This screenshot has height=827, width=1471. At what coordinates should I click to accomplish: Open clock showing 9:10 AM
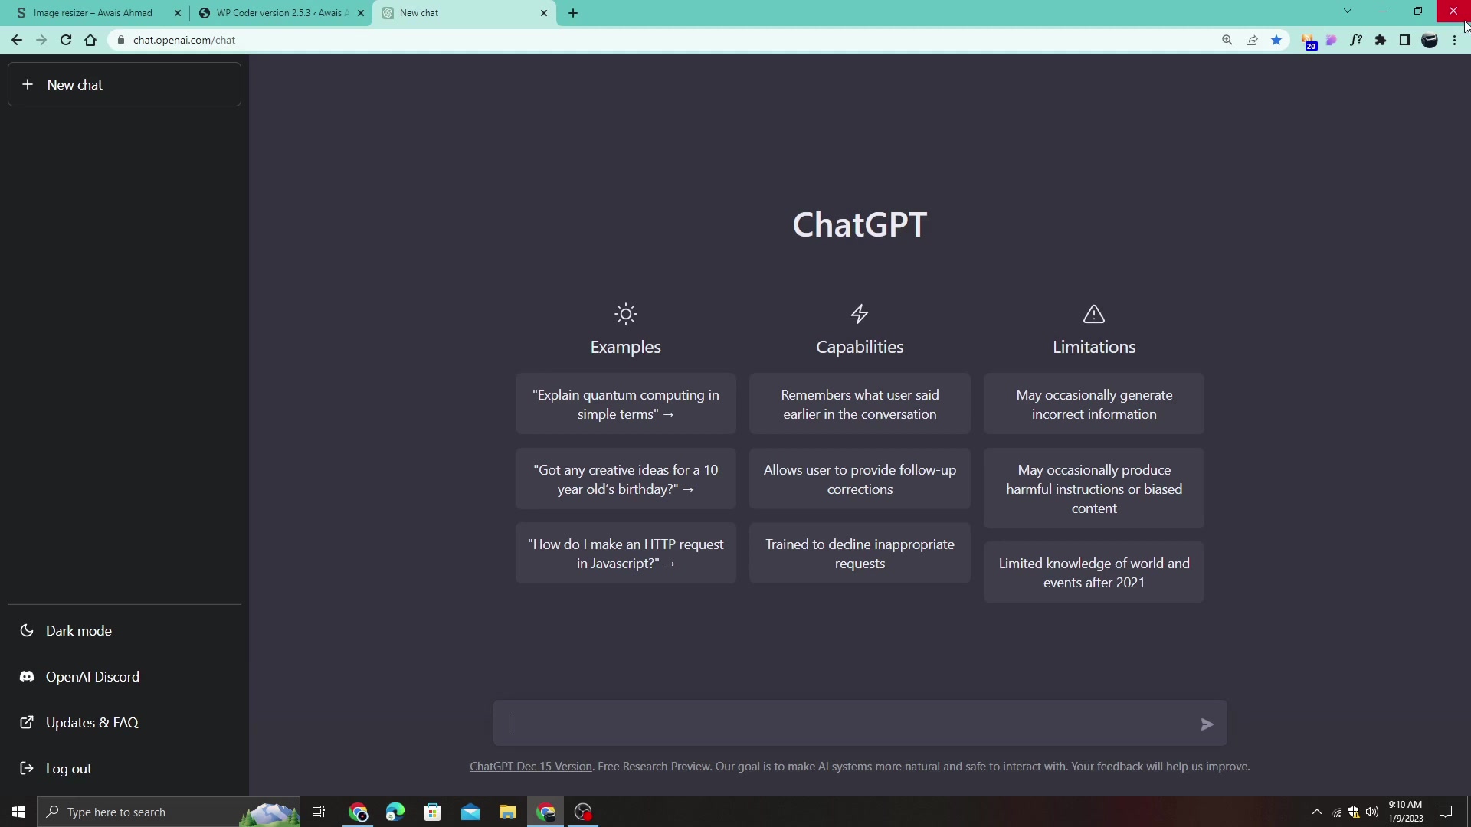(x=1406, y=812)
